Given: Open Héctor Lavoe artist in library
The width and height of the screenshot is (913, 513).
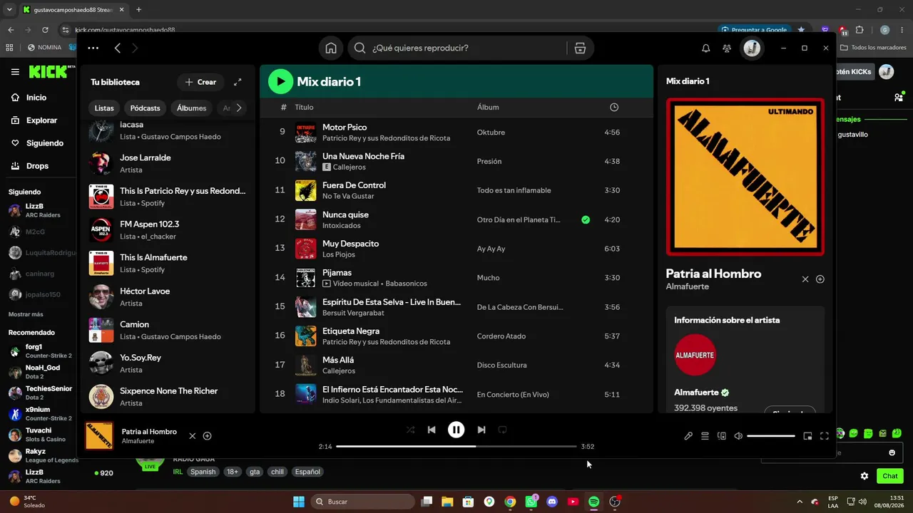Looking at the screenshot, I should click(168, 296).
